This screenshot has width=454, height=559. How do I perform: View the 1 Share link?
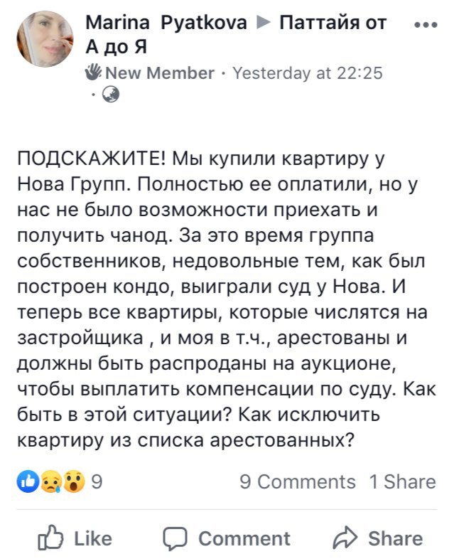coord(403,482)
